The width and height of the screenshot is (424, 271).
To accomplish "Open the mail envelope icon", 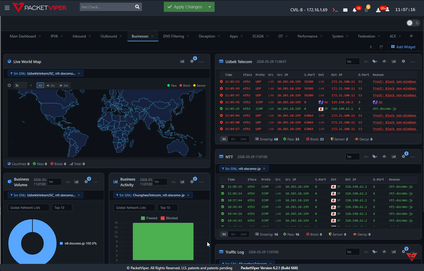I will point(345,10).
